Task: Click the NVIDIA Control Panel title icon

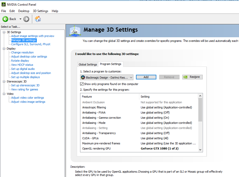Action: tap(3, 4)
